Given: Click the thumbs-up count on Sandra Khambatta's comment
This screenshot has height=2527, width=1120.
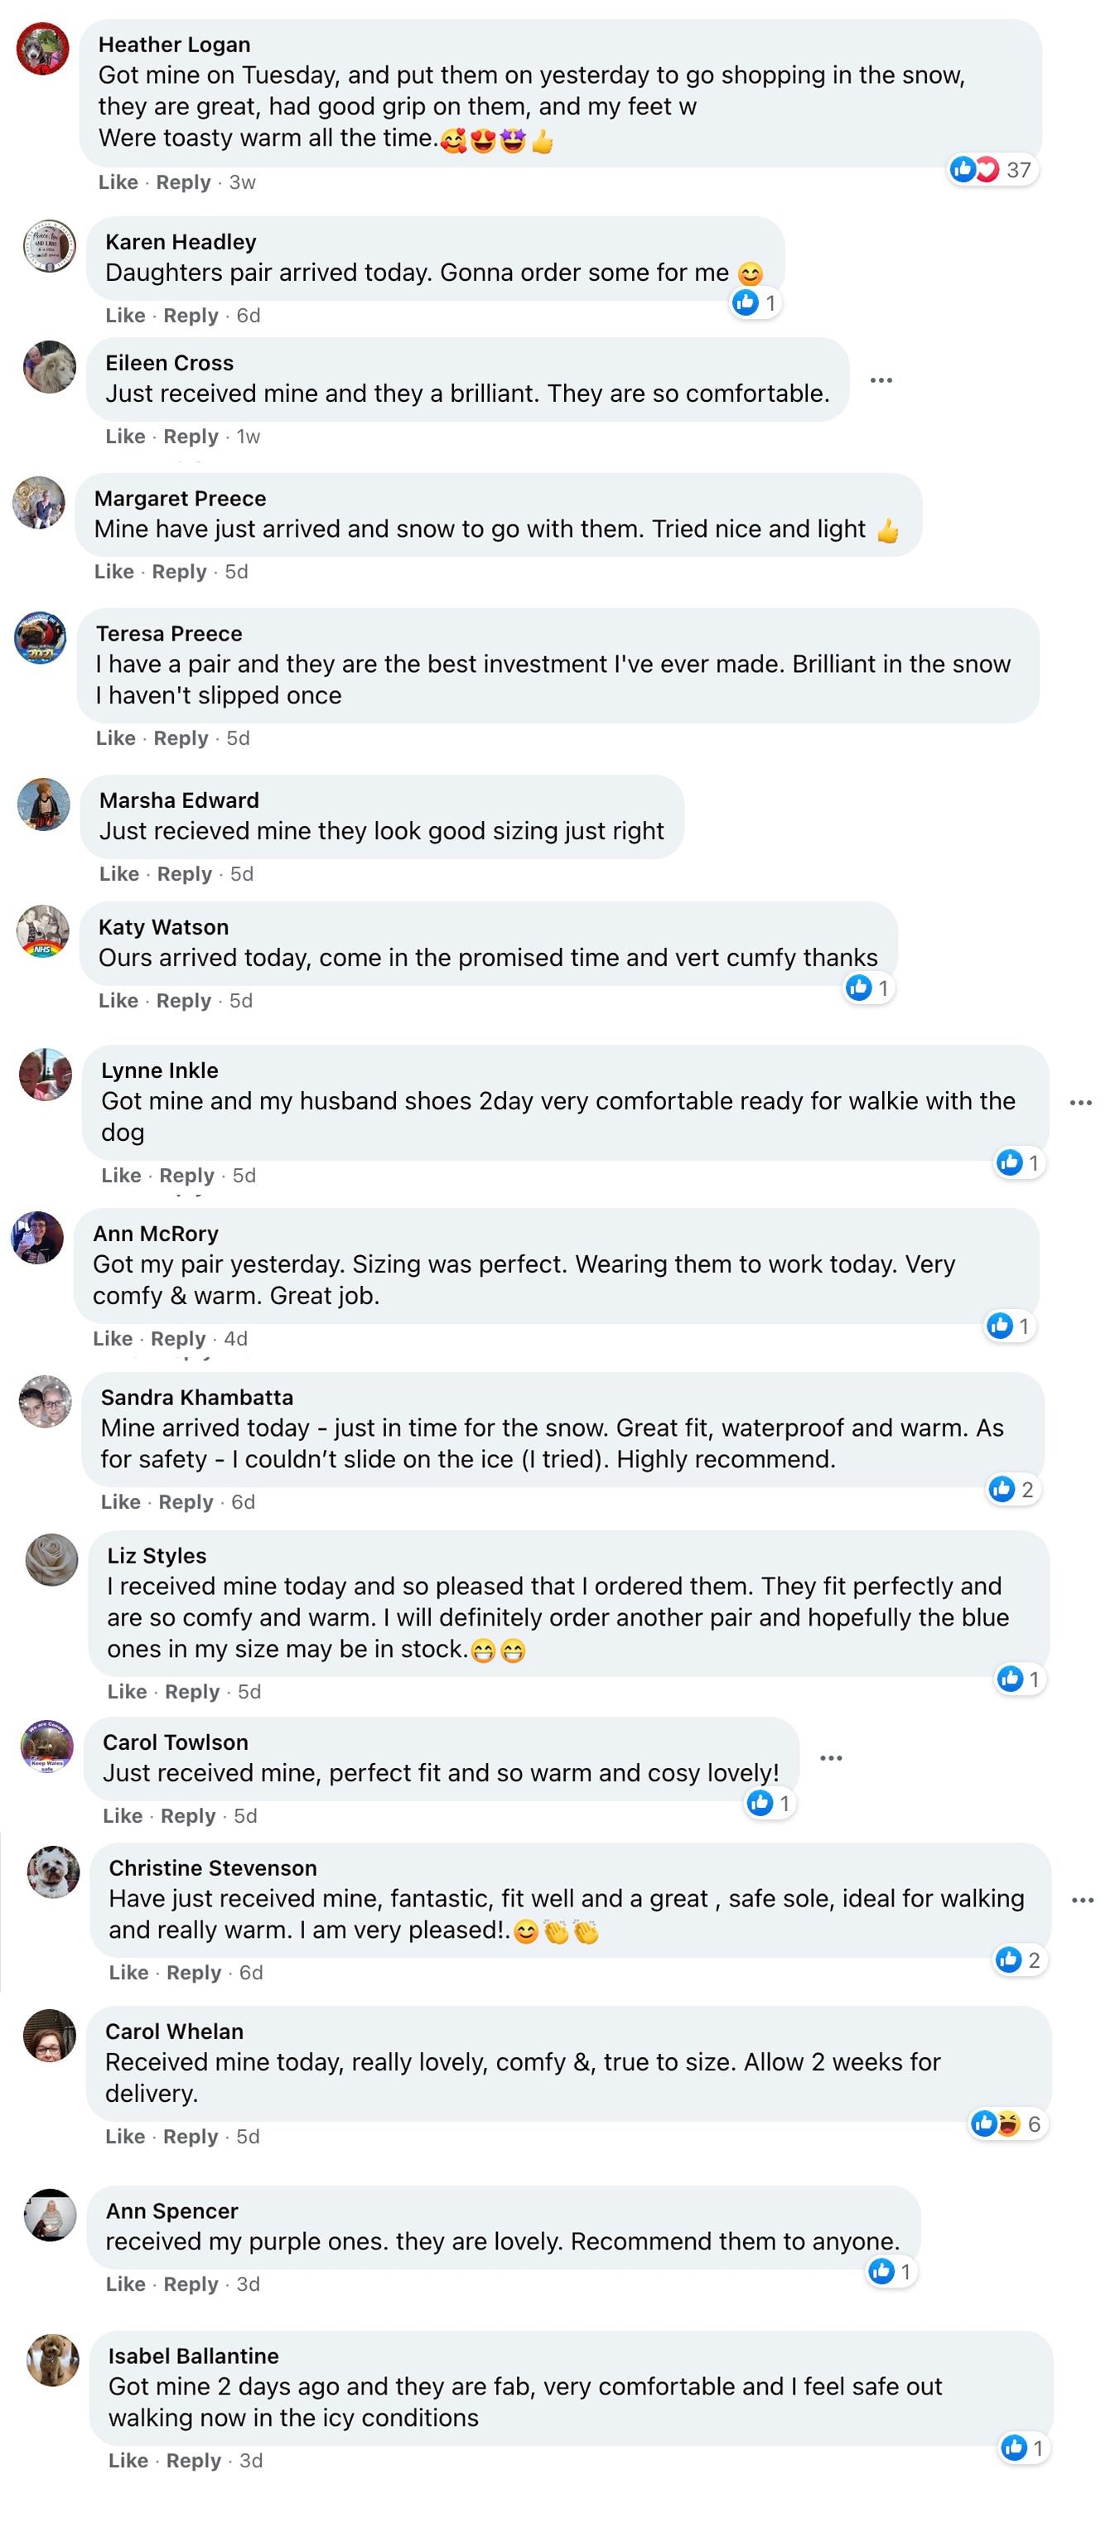Looking at the screenshot, I should click(1012, 1489).
